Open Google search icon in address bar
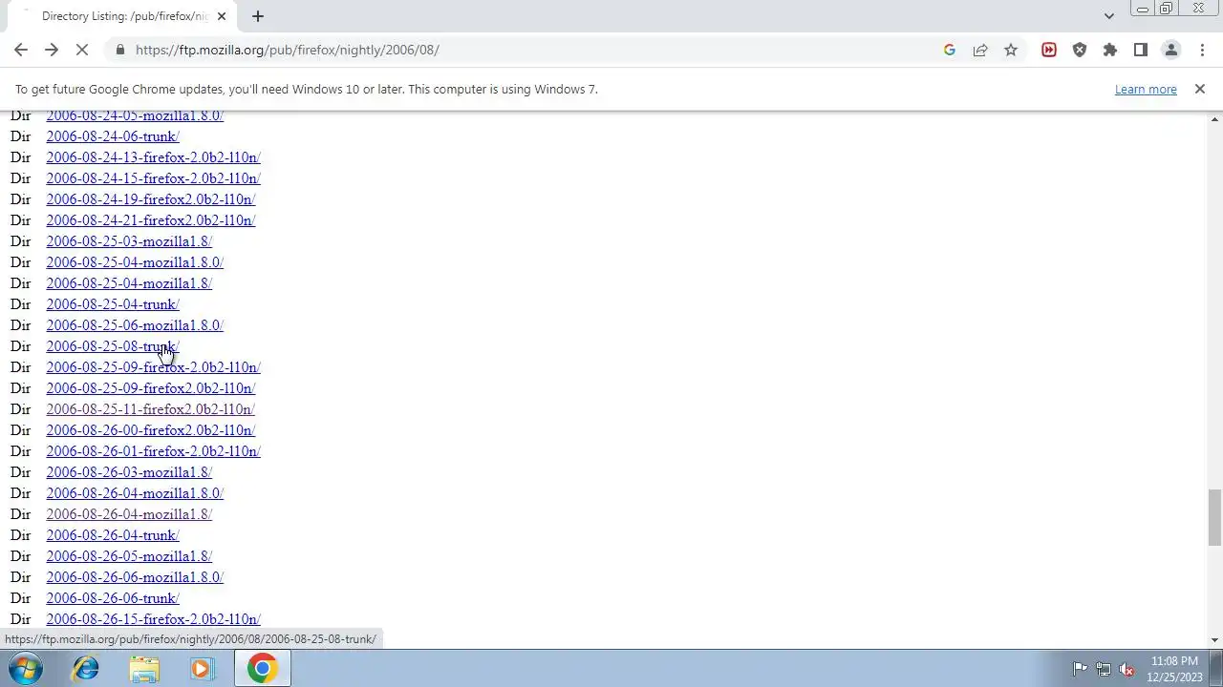Screen dimensions: 1223x687 [x=950, y=50]
